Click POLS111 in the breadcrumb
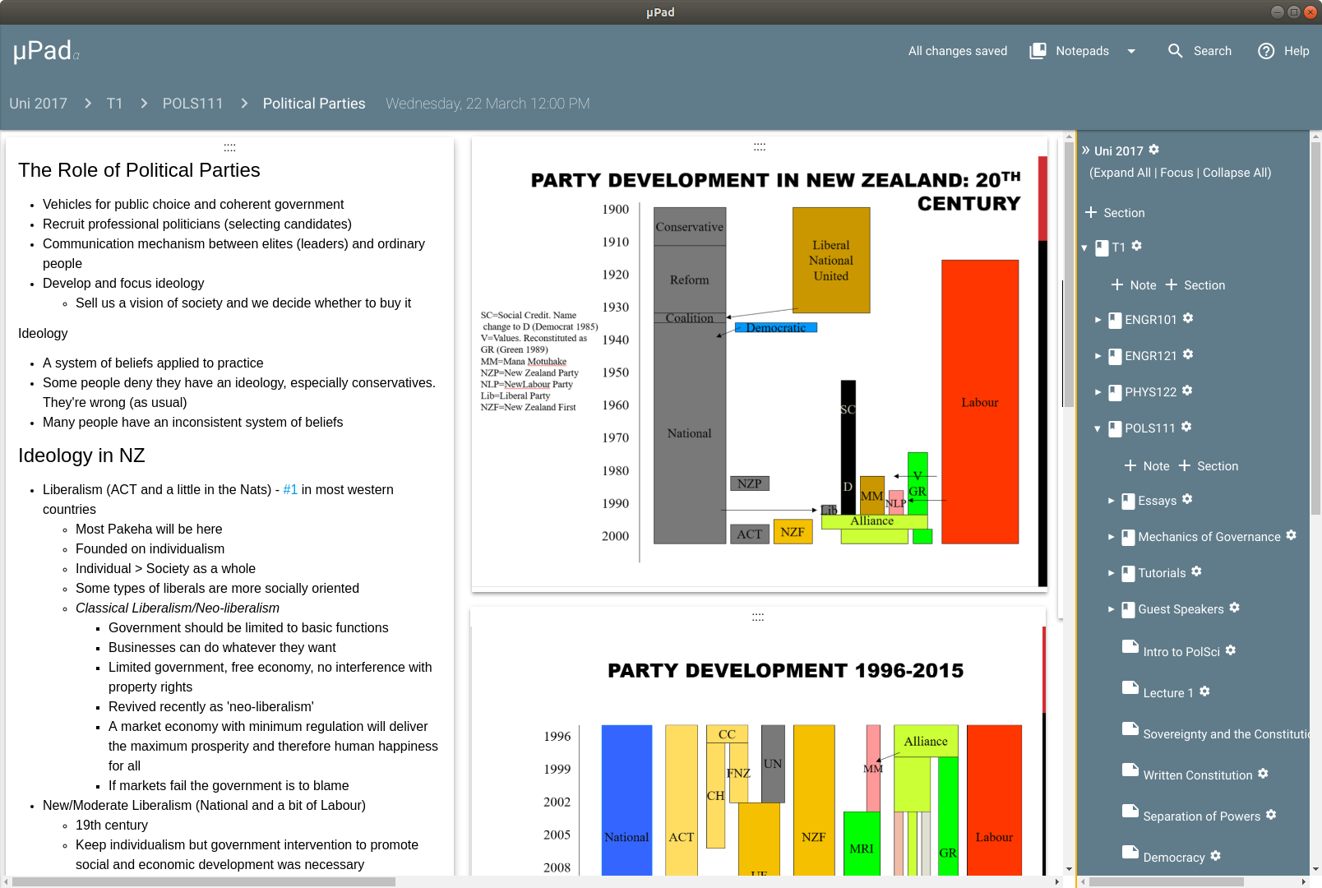The width and height of the screenshot is (1322, 888). coord(192,104)
